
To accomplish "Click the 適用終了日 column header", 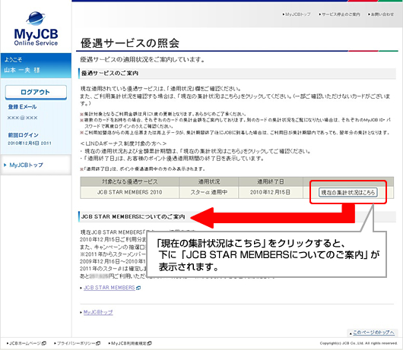I will click(271, 181).
